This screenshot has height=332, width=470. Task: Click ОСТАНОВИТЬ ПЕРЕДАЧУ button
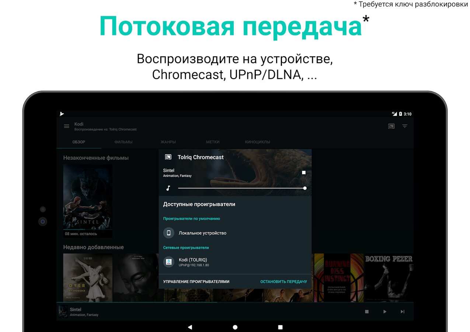point(283,281)
